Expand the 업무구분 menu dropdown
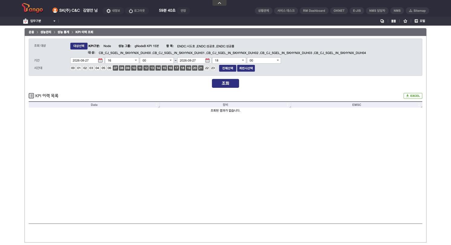The width and height of the screenshot is (451, 245). (x=40, y=21)
